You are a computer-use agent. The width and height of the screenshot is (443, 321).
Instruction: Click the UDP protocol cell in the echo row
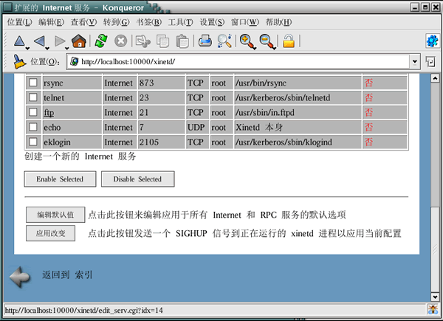197,128
